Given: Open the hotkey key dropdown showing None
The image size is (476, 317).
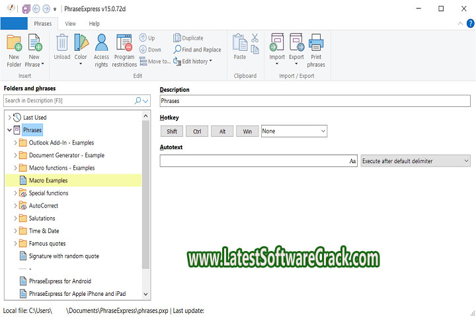Looking at the screenshot, I should (x=294, y=131).
